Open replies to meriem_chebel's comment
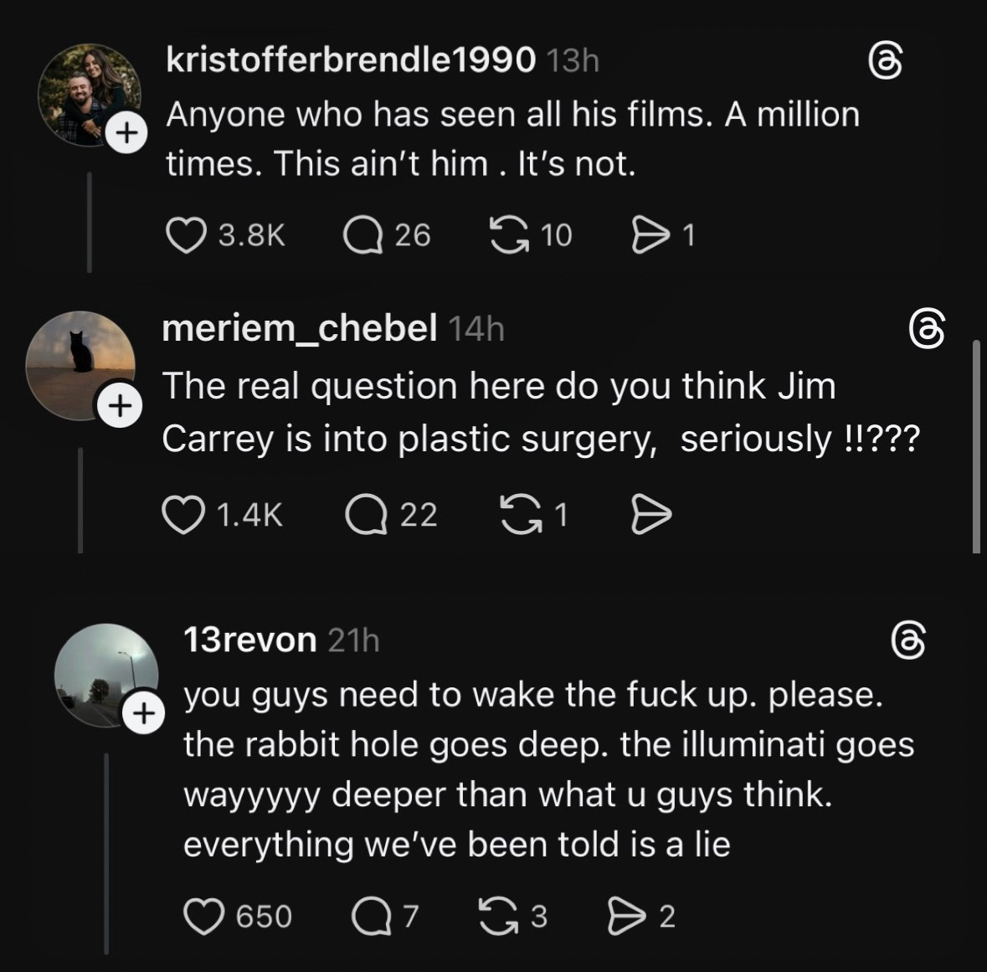Image resolution: width=987 pixels, height=972 pixels. tap(368, 514)
